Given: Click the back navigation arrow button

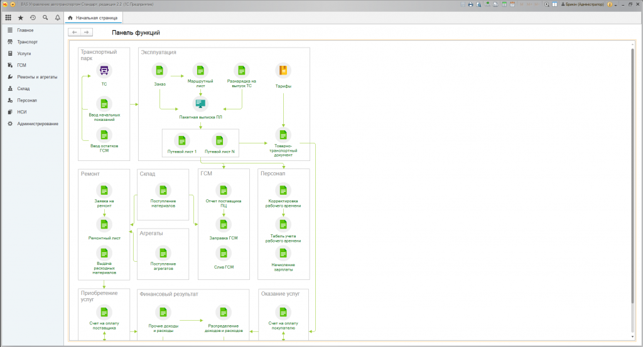Looking at the screenshot, I should pyautogui.click(x=74, y=33).
